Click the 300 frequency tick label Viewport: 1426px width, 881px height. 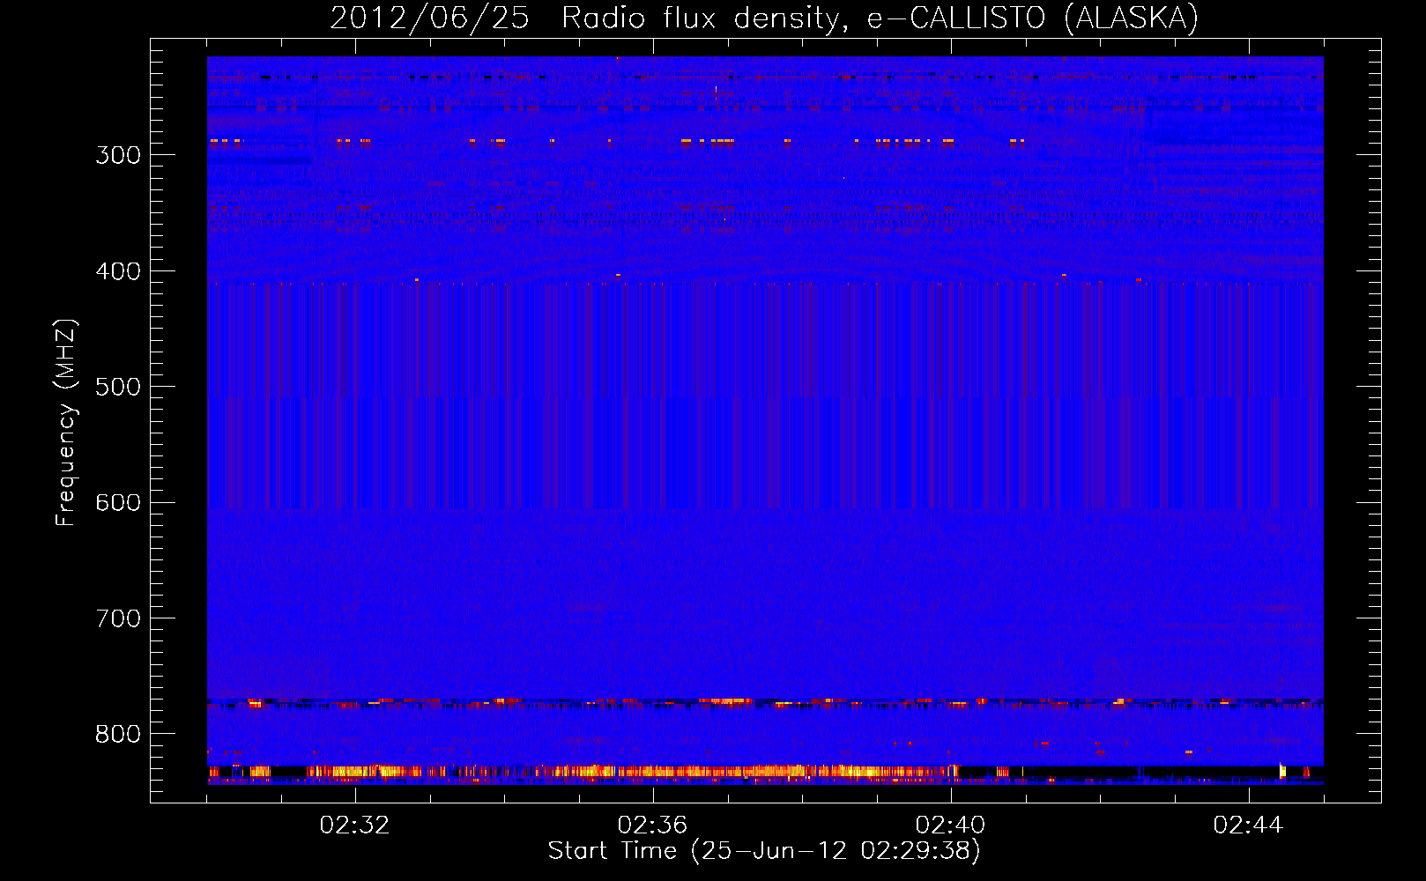pyautogui.click(x=118, y=155)
